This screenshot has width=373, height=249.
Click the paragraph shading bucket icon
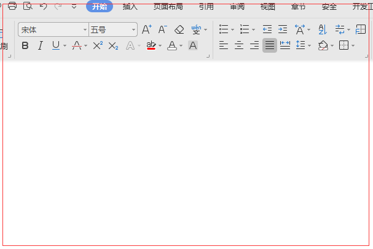[323, 45]
